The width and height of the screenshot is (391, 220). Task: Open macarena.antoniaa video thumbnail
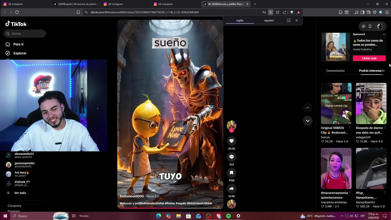click(x=336, y=168)
